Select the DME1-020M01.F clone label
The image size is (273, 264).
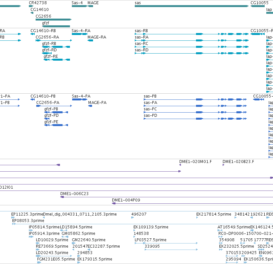[x=195, y=162]
